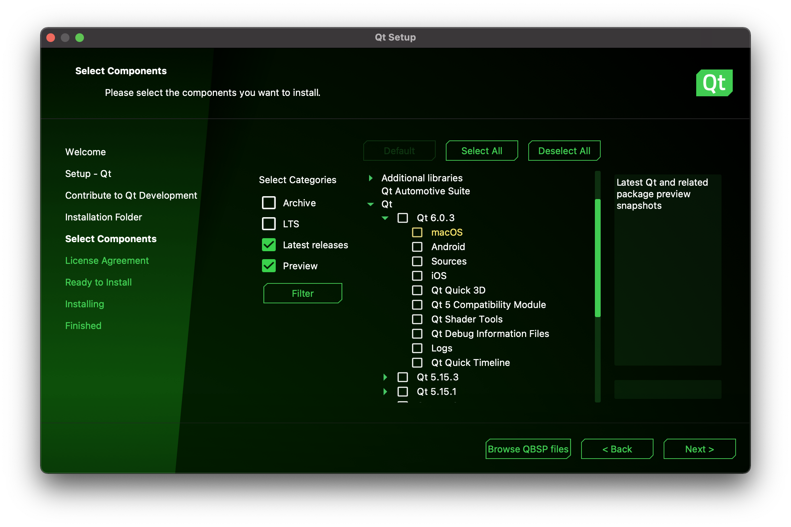Select the Qt Quick 3D checkbox
Image resolution: width=791 pixels, height=527 pixels.
point(417,290)
